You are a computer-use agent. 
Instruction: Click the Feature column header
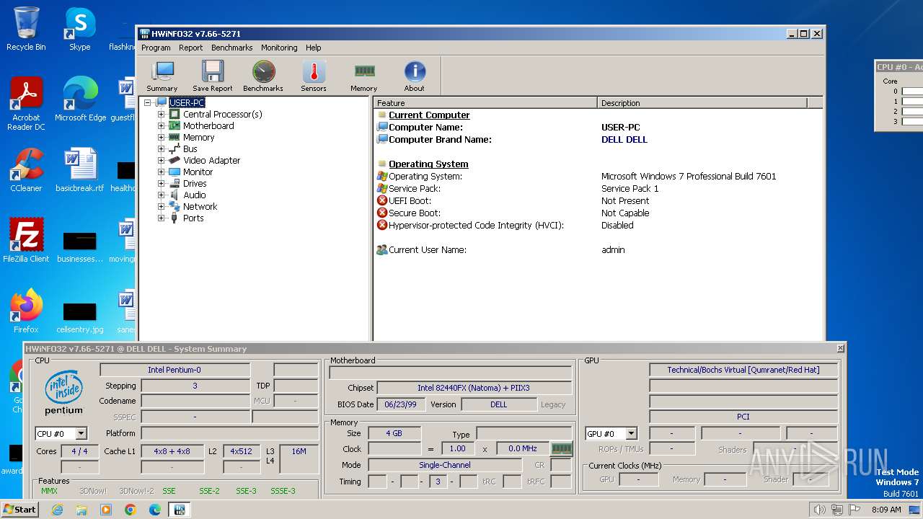485,103
